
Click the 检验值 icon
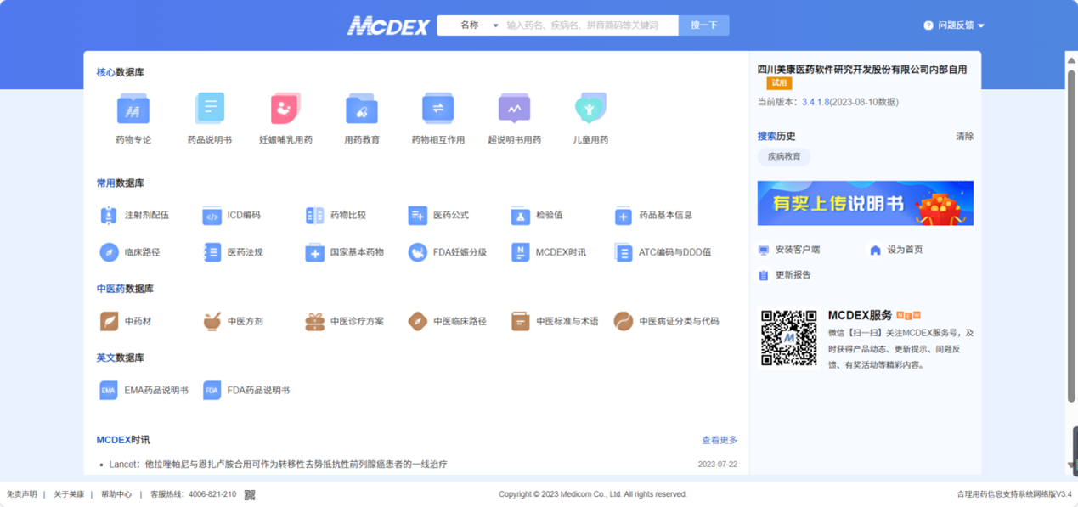coord(520,216)
